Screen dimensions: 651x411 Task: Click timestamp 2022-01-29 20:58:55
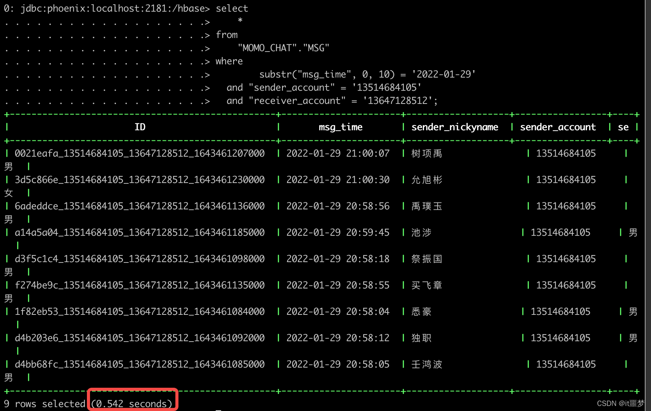338,285
